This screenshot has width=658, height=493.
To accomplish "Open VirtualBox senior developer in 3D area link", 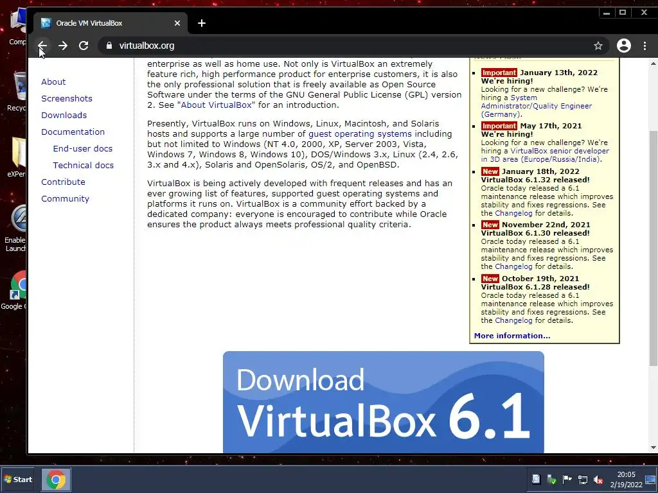I will 545,155.
